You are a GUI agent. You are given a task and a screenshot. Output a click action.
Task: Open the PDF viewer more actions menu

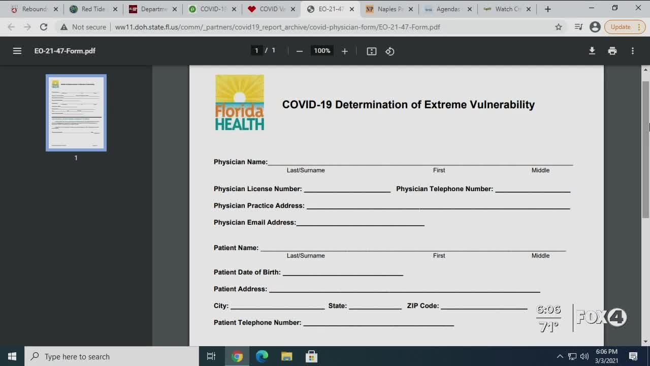(633, 51)
